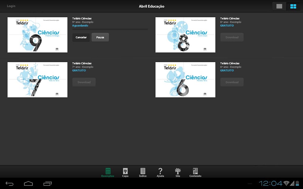Download the 8º ano example
Screen dimensions: 303x189
[x=232, y=37]
